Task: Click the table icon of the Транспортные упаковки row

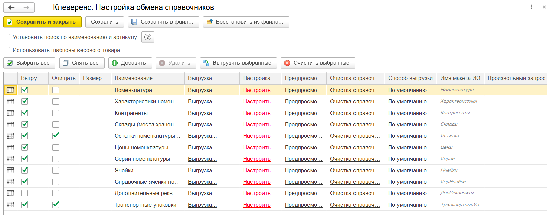Action: tap(10, 205)
